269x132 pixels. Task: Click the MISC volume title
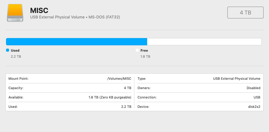click(39, 10)
